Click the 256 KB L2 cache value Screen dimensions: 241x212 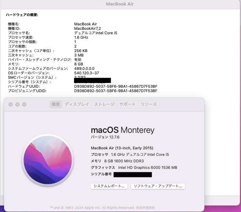[81, 51]
